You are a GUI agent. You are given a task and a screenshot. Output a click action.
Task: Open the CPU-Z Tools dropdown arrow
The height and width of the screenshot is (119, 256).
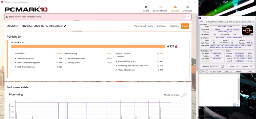[x=231, y=71]
